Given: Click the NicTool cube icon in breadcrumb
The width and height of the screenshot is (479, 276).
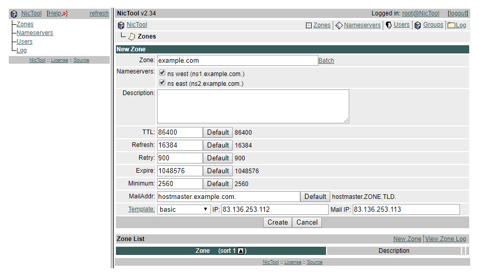Looking at the screenshot, I should [x=121, y=25].
